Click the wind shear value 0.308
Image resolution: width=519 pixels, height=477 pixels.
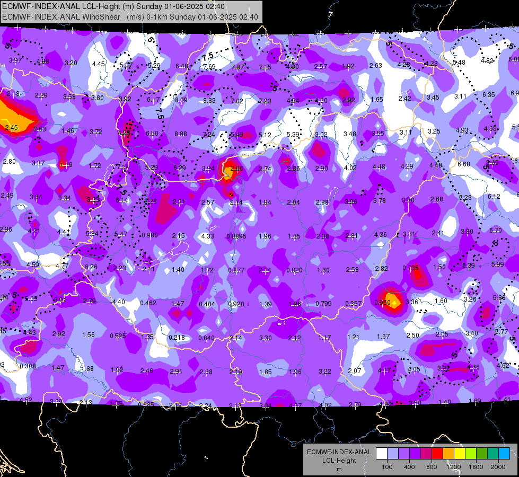[x=28, y=366]
